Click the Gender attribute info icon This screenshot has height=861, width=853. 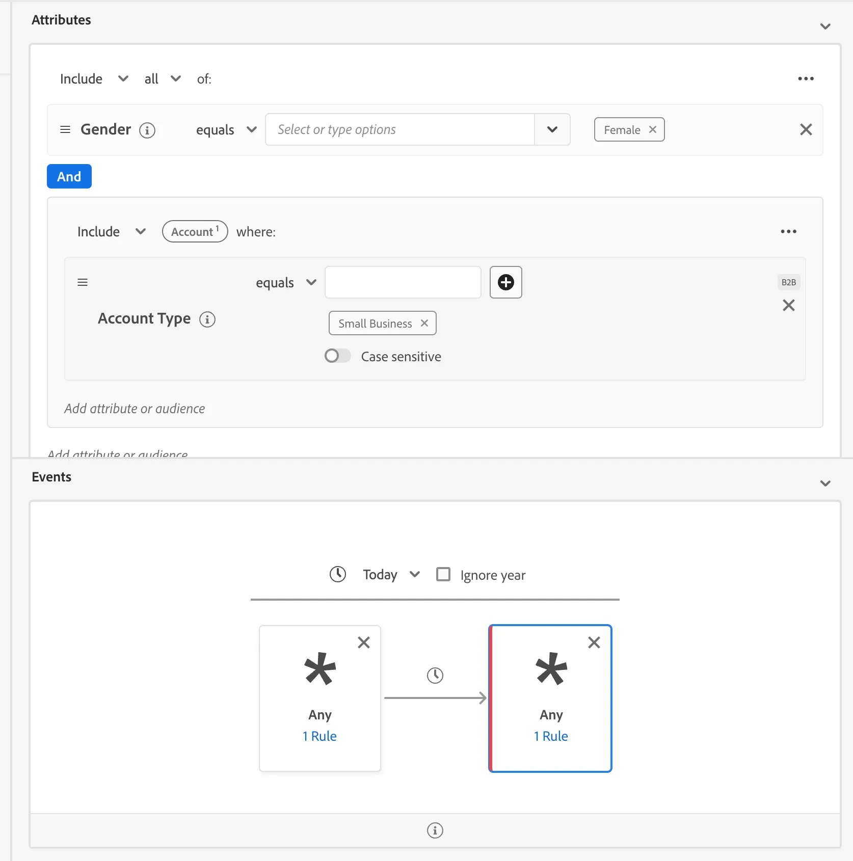[147, 130]
